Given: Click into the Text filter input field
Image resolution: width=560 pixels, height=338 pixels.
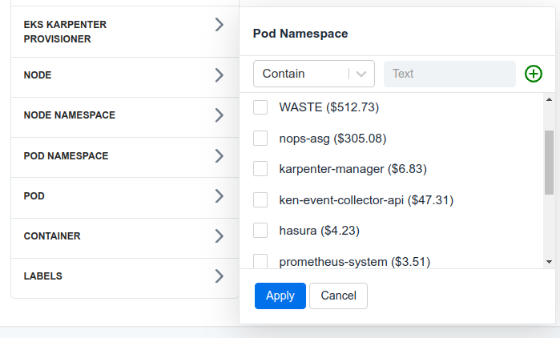Looking at the screenshot, I should pos(449,74).
